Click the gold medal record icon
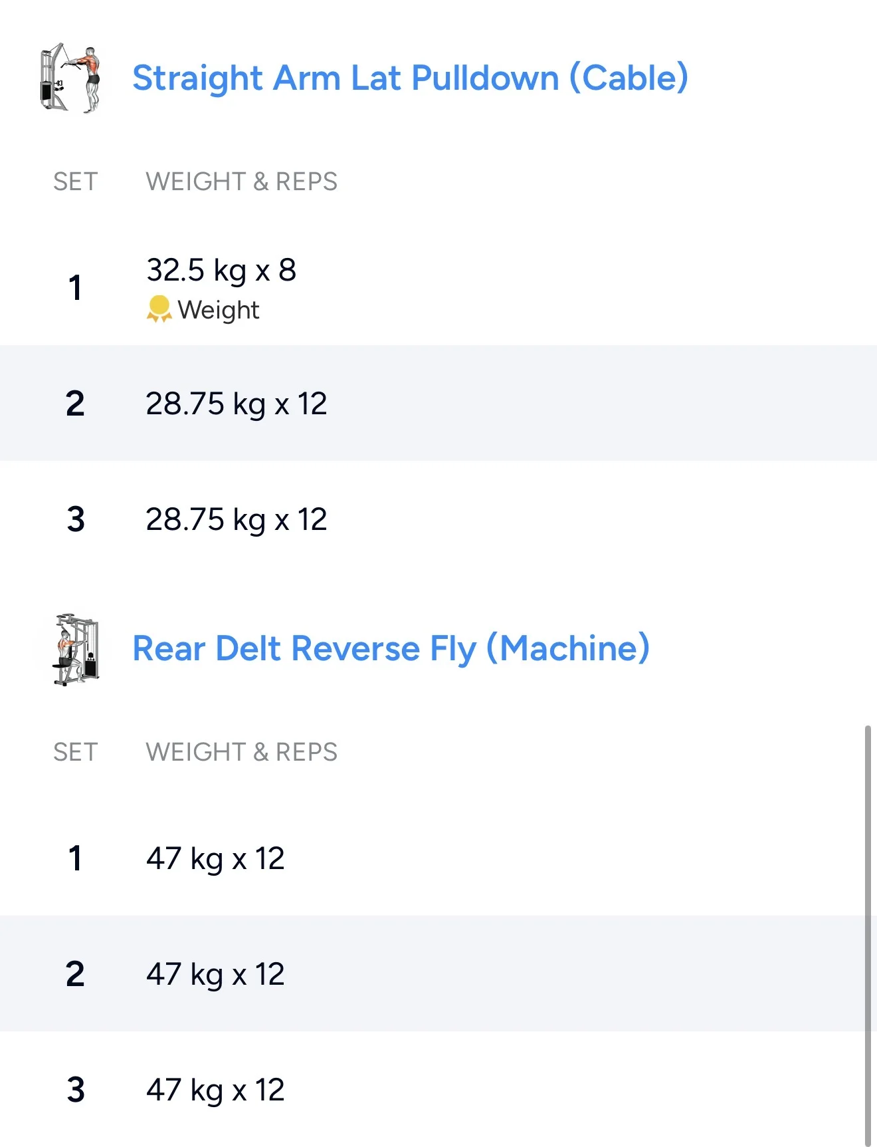Screen dimensions: 877x1147 tap(159, 309)
